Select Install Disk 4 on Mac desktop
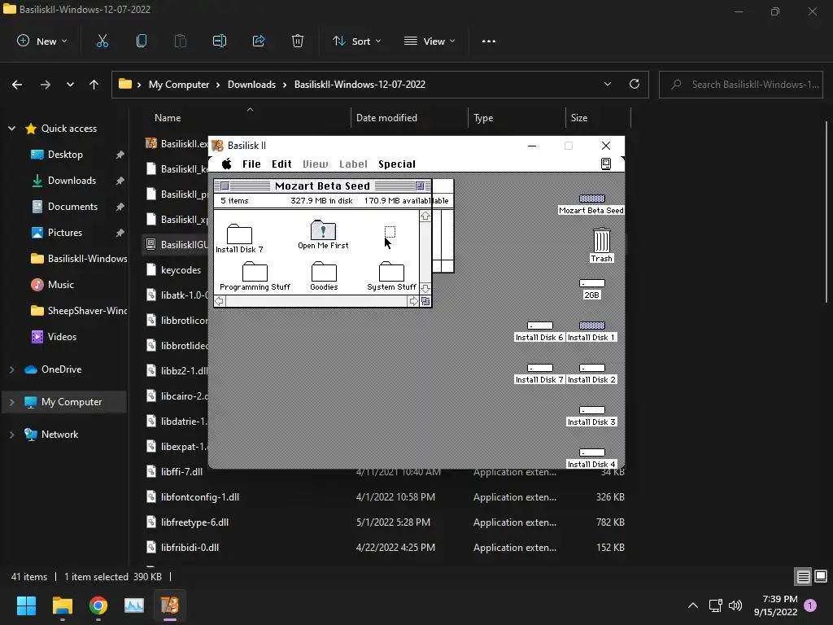833x625 pixels. pos(591,458)
